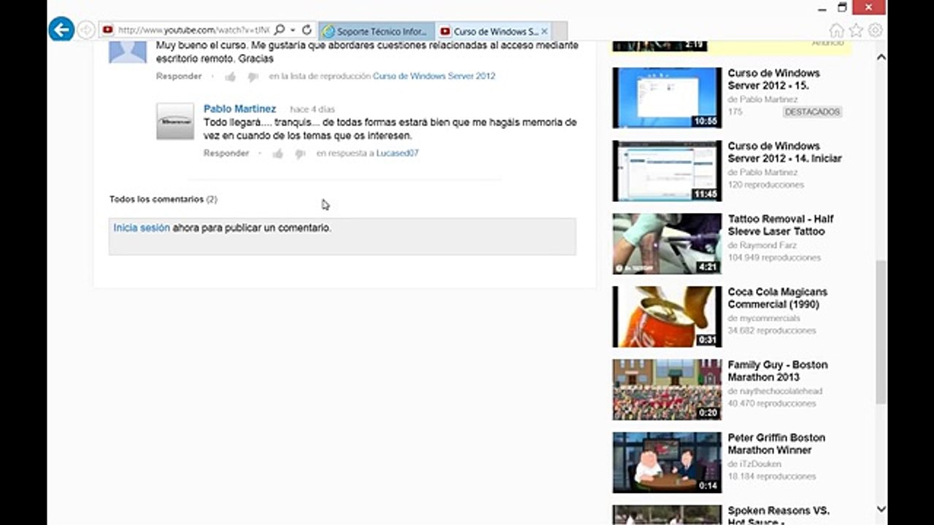Click the 'de iTzDouken' uploader text
Image resolution: width=934 pixels, height=525 pixels.
pyautogui.click(x=754, y=464)
